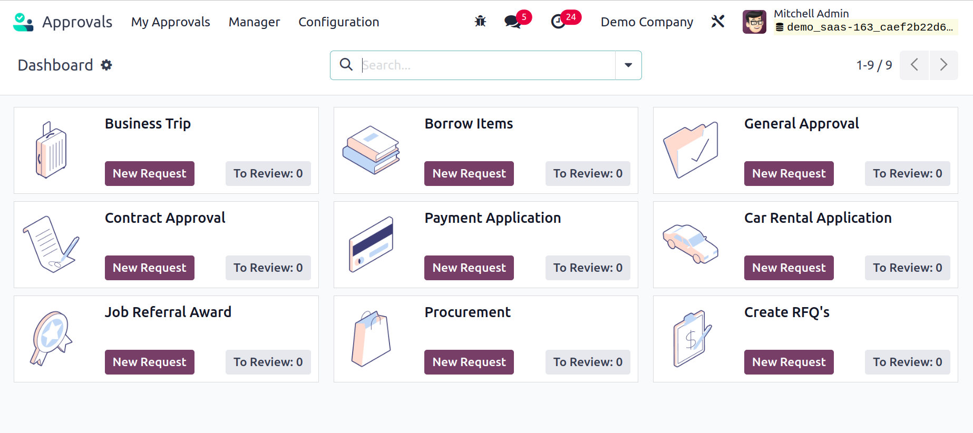Open the Configuration menu

tap(338, 22)
